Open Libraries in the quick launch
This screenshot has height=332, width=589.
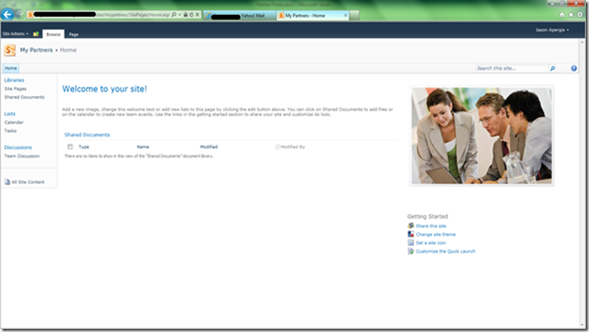tap(14, 80)
